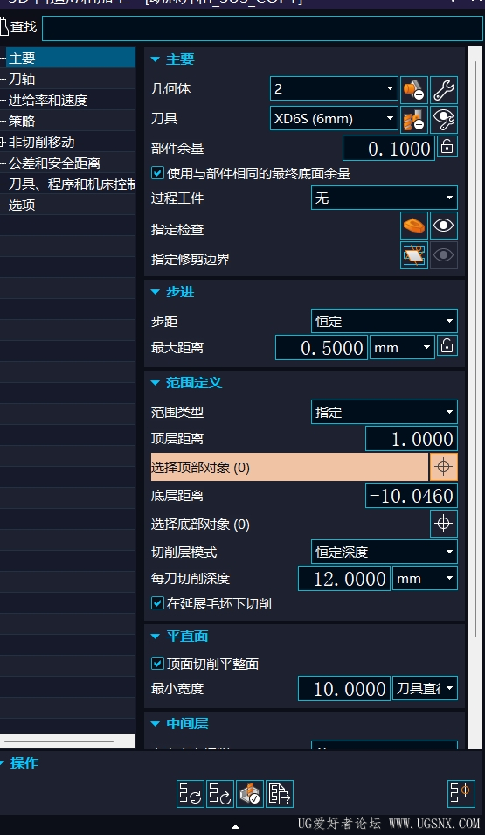Click the 每刀切削深度 value field
The image size is (485, 835).
click(344, 578)
